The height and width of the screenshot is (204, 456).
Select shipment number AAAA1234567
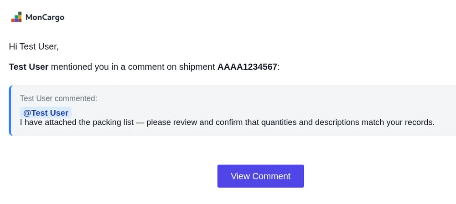247,67
